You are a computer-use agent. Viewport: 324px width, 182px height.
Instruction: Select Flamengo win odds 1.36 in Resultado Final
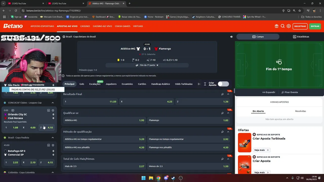pos(203,102)
